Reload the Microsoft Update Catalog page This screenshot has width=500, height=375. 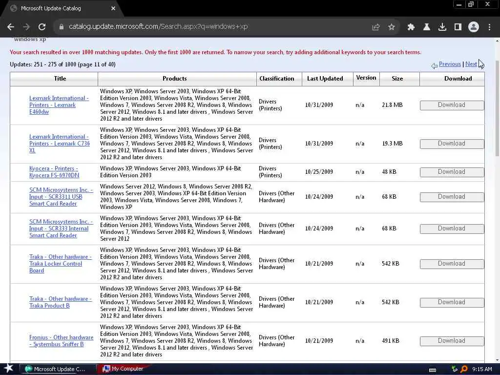coord(42,27)
